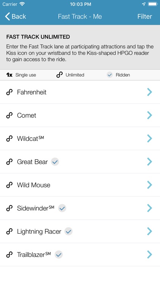Select the Wild Mouse ride row
The image size is (160, 285).
(x=80, y=185)
